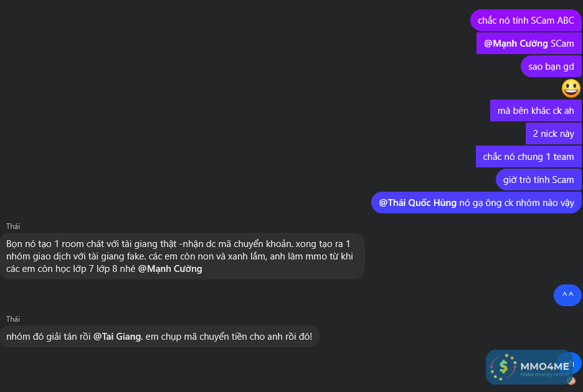The width and height of the screenshot is (583, 392).
Task: Open @Mạnh Cường mention in Thái's long message
Action: click(169, 269)
